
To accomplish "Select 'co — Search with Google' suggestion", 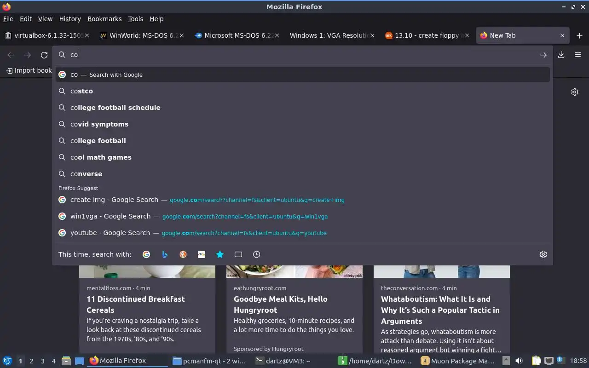I will (303, 75).
